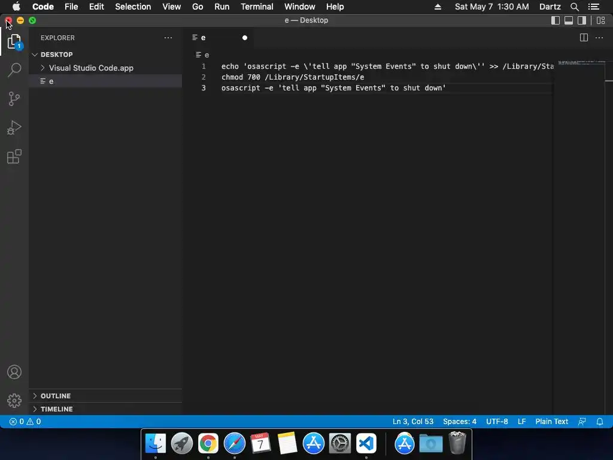The image size is (613, 460).
Task: Split the editor to the right
Action: point(584,38)
